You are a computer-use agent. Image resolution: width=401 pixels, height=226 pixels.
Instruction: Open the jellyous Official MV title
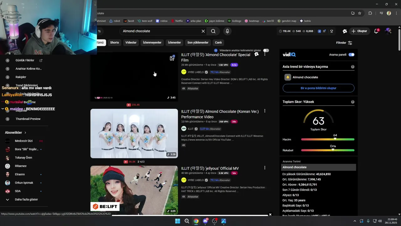(x=210, y=169)
